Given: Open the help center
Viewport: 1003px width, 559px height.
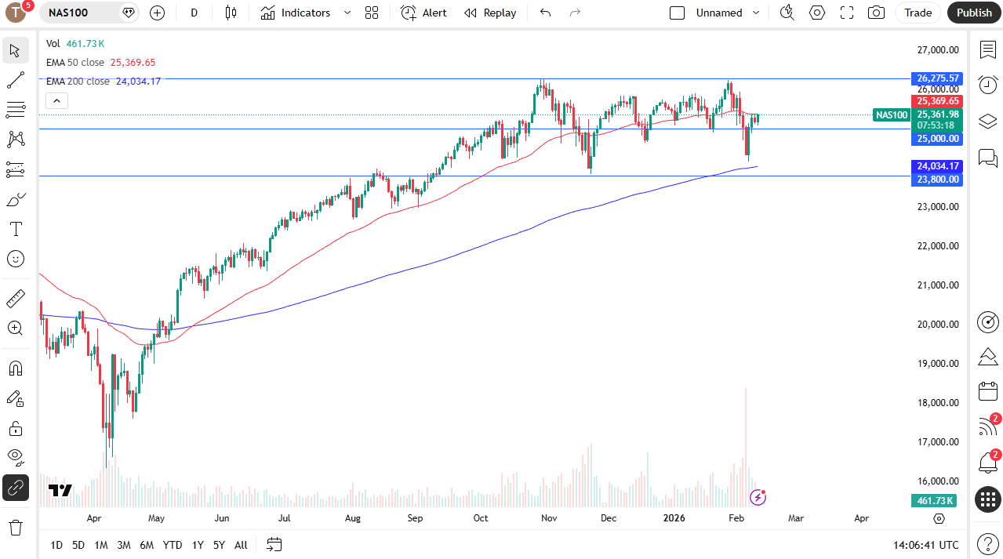Looking at the screenshot, I should coord(988,543).
